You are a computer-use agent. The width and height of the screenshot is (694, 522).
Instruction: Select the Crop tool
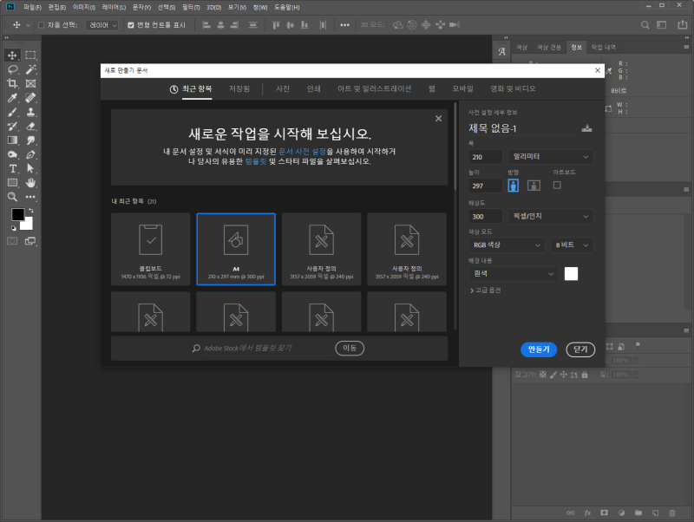point(12,83)
